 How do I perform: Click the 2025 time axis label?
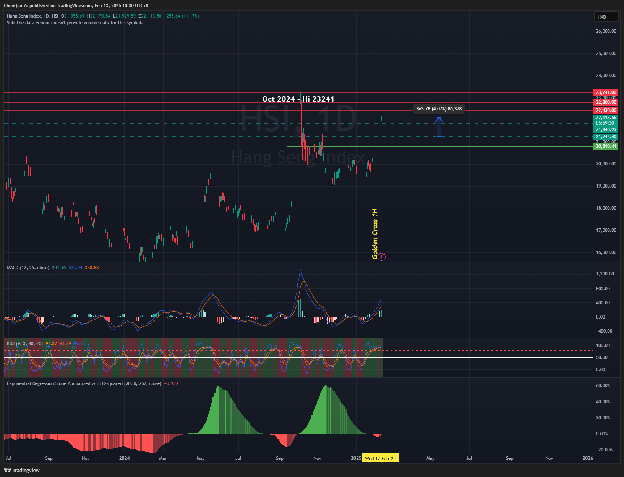click(356, 458)
